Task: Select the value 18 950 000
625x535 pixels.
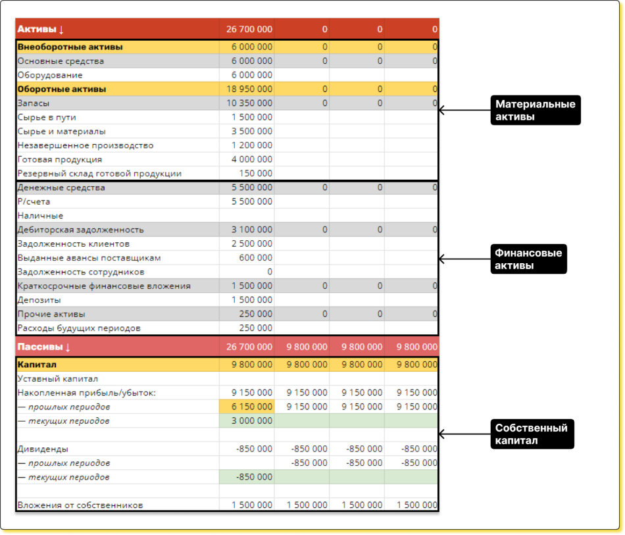Action: (x=249, y=89)
